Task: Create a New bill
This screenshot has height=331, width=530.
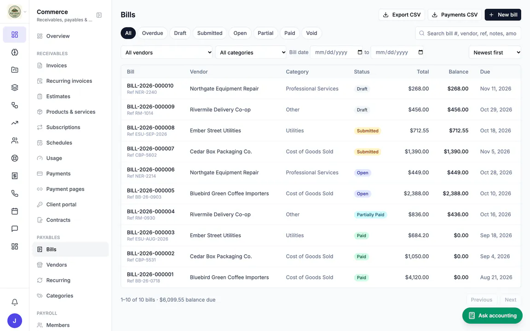Action: pos(503,15)
